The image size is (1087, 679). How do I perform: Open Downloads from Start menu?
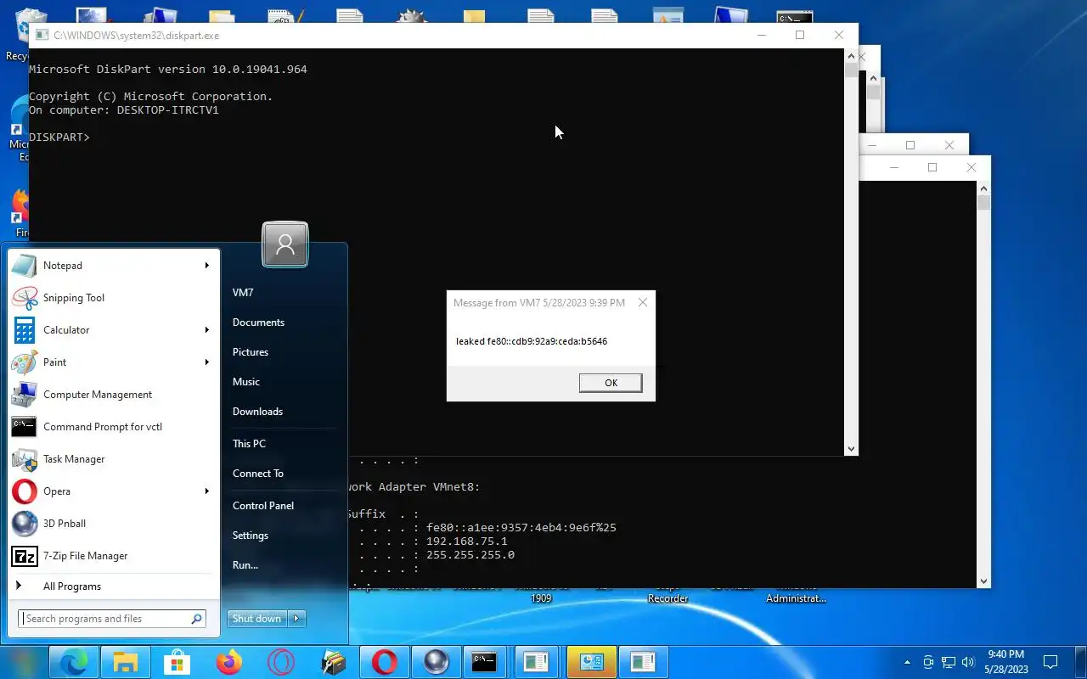click(257, 412)
